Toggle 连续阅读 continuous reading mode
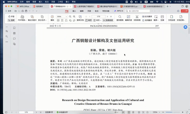The image size is (190, 114). click(x=108, y=20)
